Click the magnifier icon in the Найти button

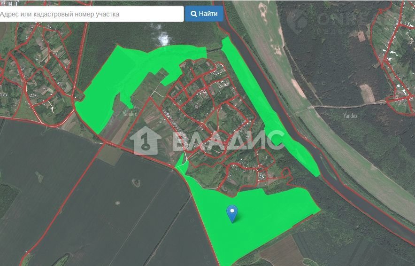click(193, 14)
